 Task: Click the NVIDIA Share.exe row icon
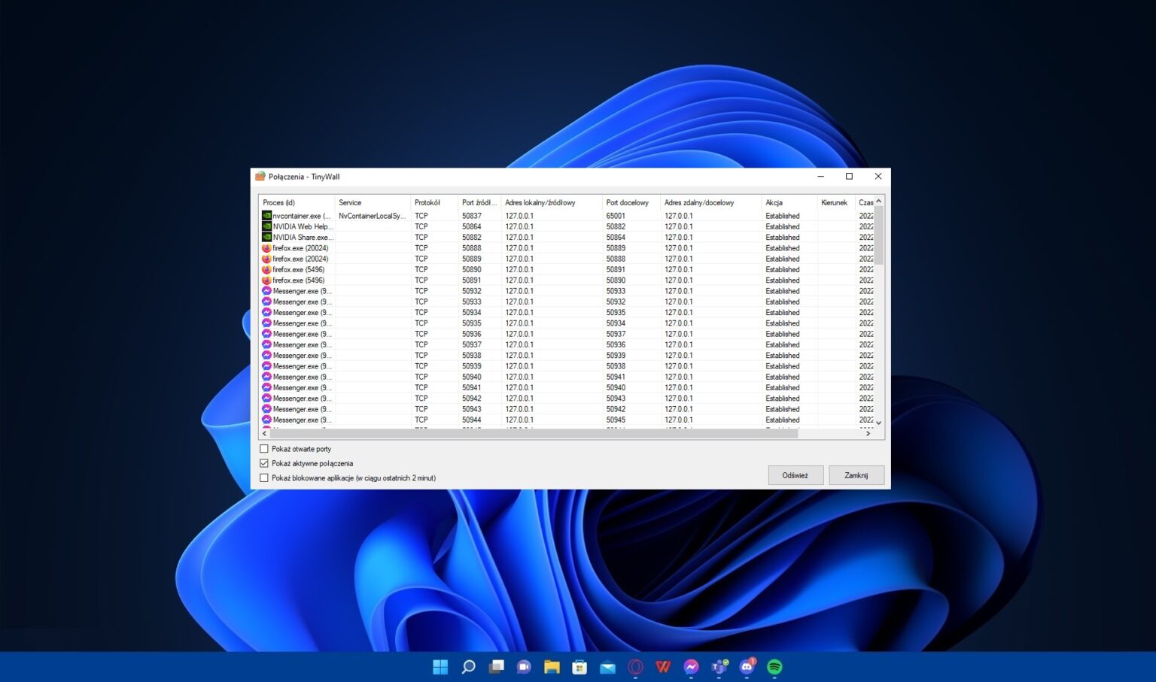[x=266, y=237]
